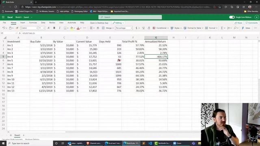Expand the font name Calibri dropdown
260x146 pixels.
37,28
